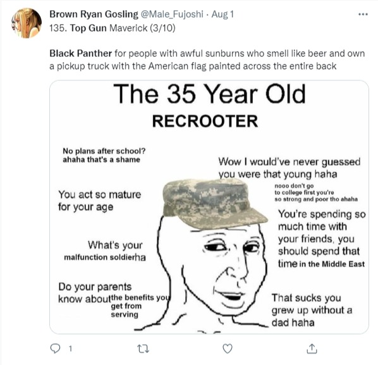Click the profile avatar of Brown Ryan Gosling

click(x=27, y=23)
